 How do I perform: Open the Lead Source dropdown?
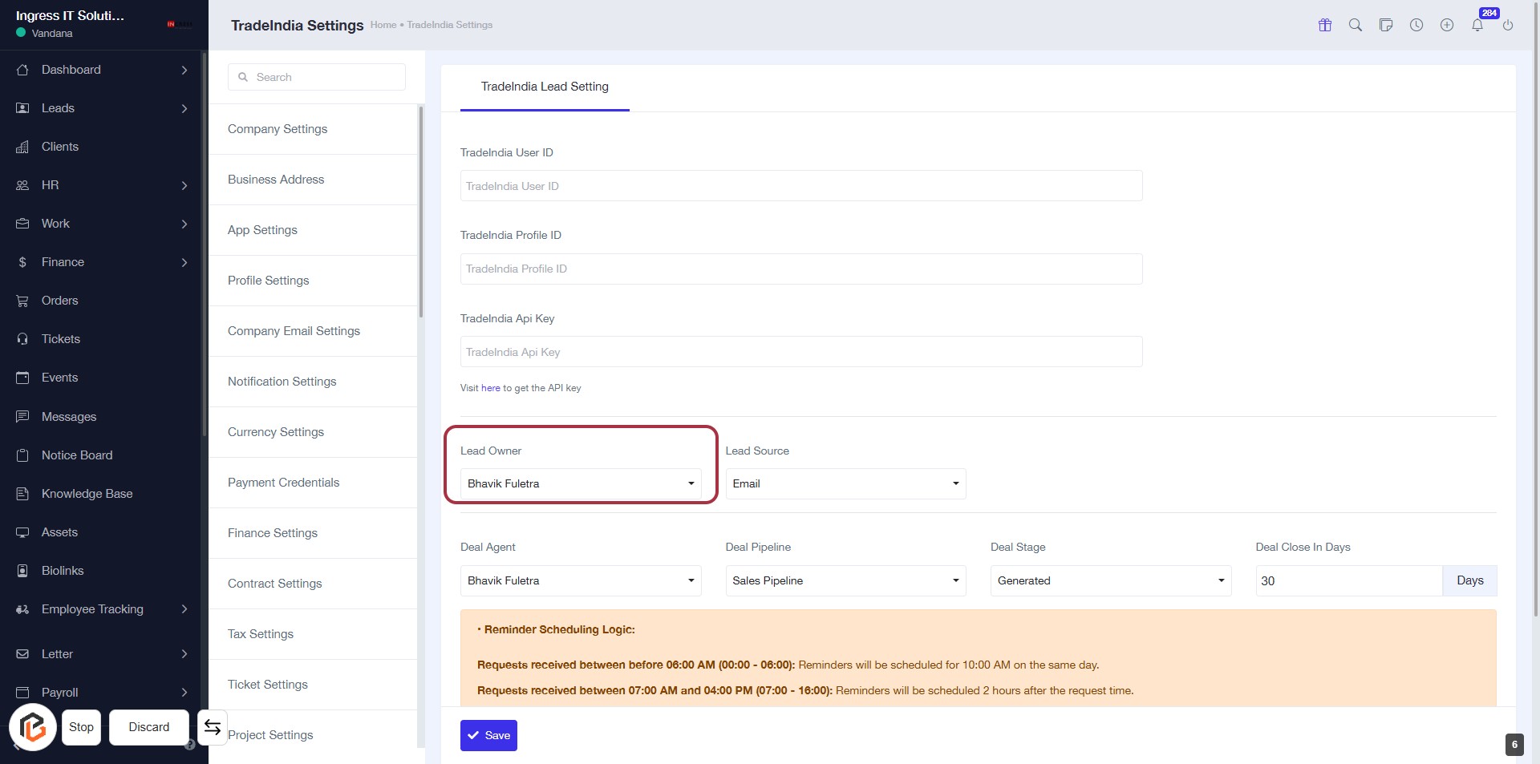845,483
